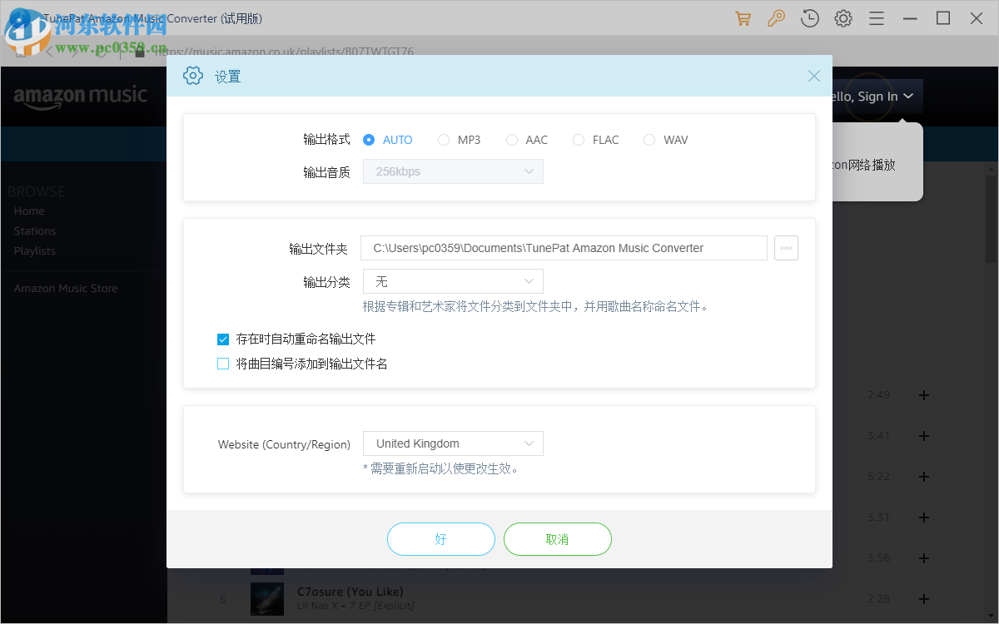
Task: Open settings with the gear icon
Action: pyautogui.click(x=842, y=17)
